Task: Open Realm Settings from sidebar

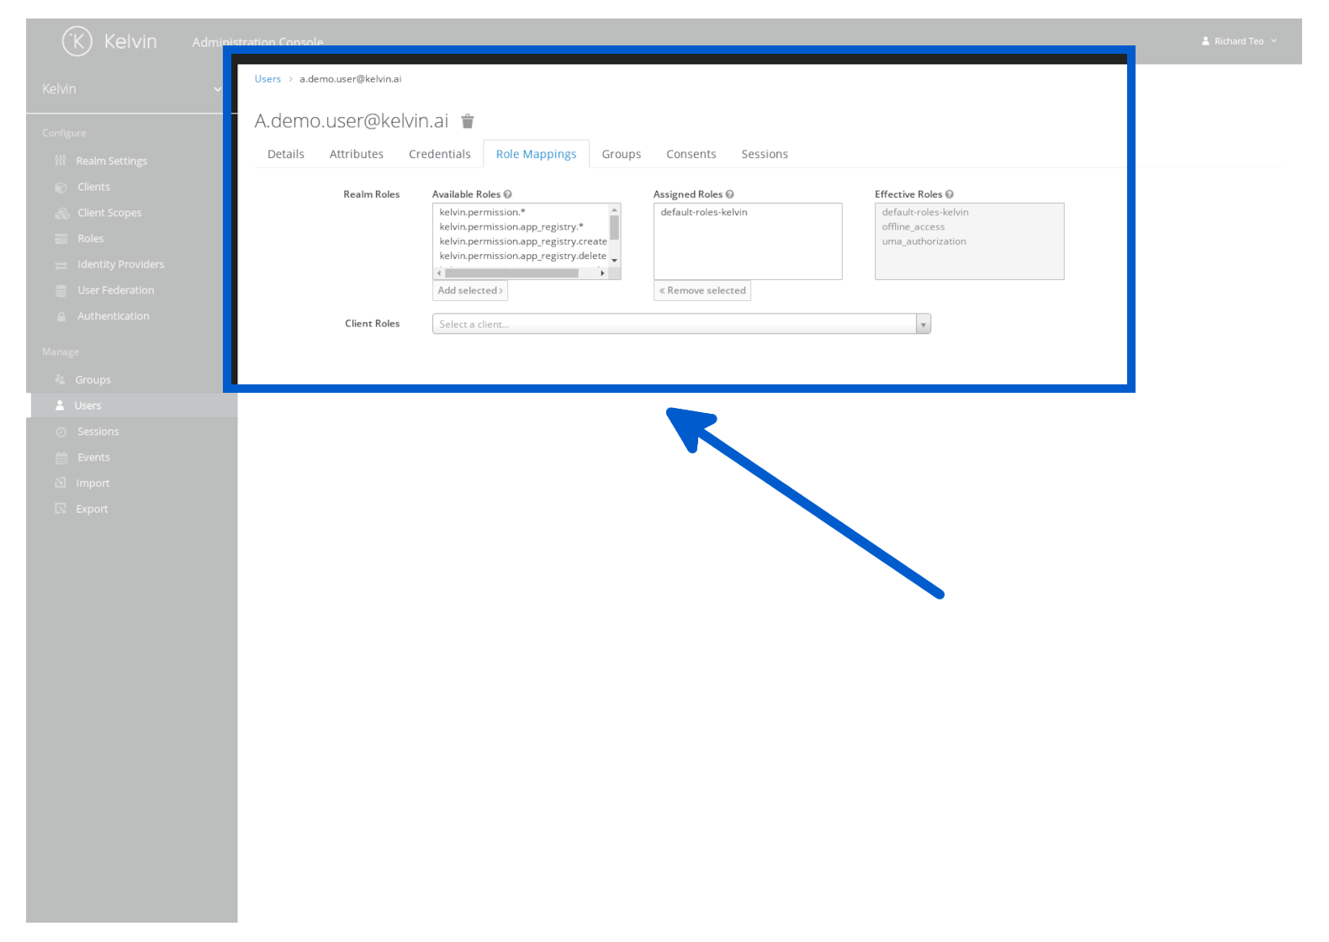Action: 111,161
